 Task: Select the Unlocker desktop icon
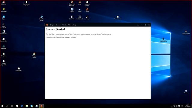pyautogui.click(x=186, y=32)
